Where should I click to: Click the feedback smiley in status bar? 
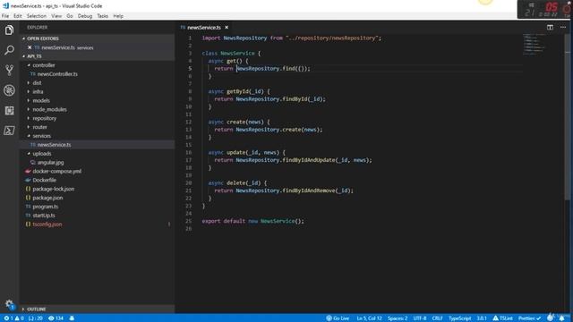click(550, 318)
